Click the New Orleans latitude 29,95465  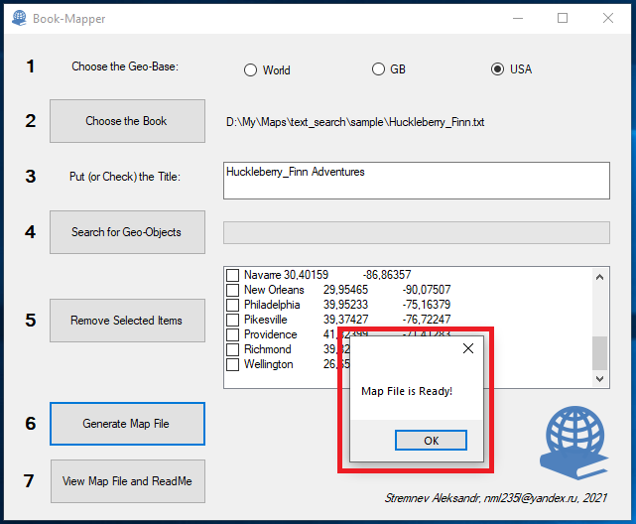pos(345,290)
